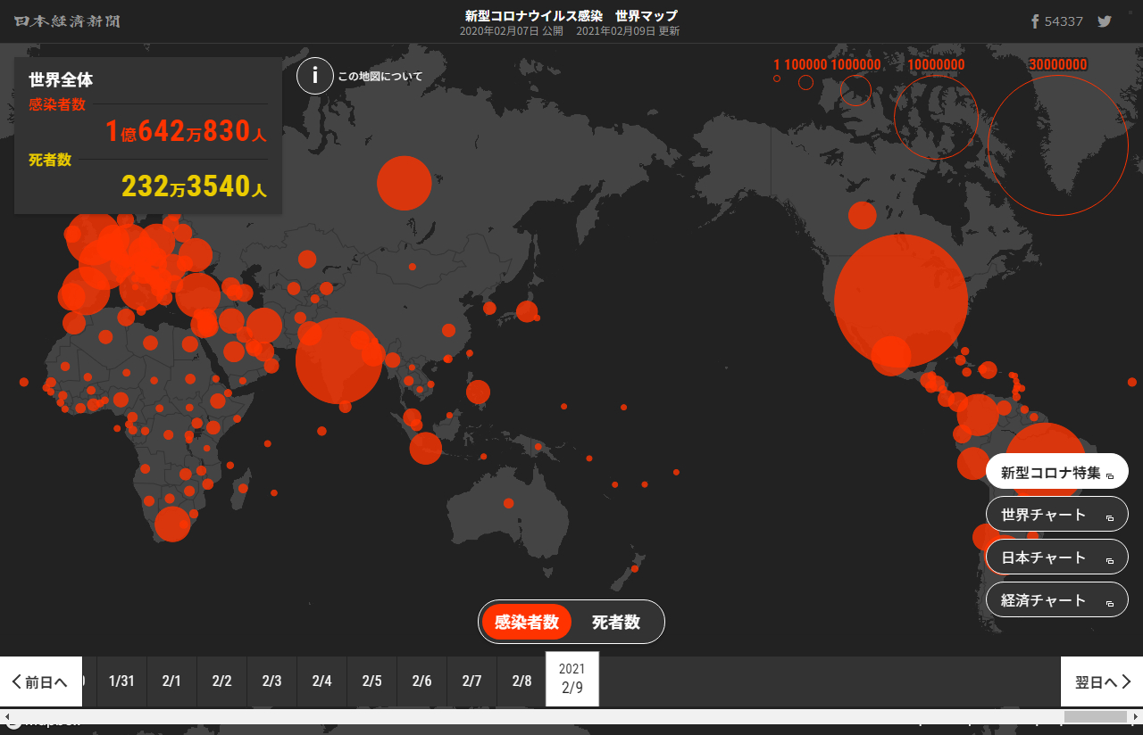Select date 2/8 on timeline
The height and width of the screenshot is (735, 1143).
tap(521, 681)
